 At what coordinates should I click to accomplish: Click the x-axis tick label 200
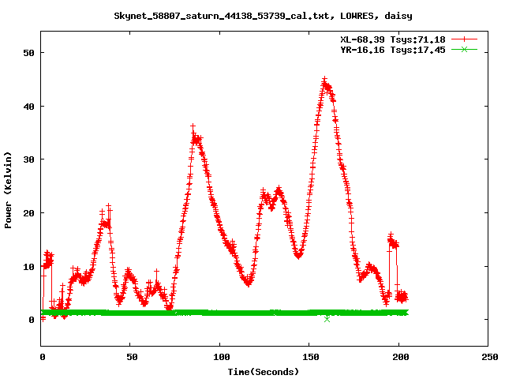click(x=400, y=357)
